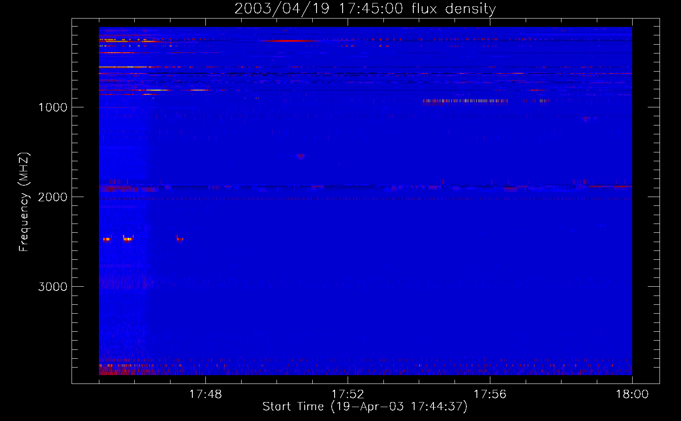
Task: Click the plot title '2003/04/19 17:45:00 flux density'
Action: [365, 8]
